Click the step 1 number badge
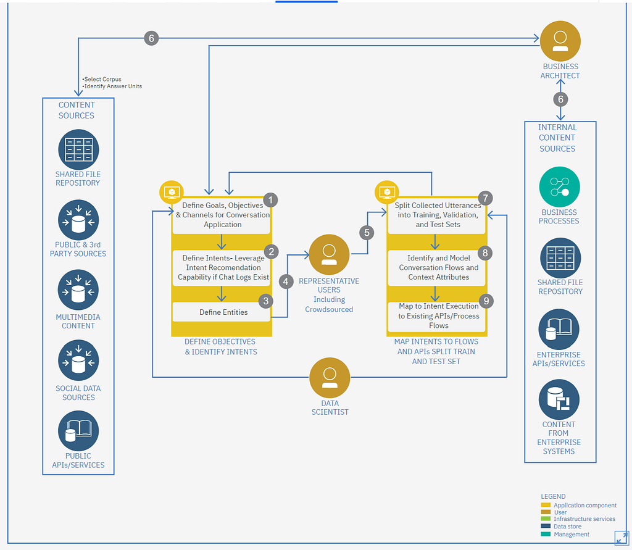The width and height of the screenshot is (632, 550). coord(270,200)
